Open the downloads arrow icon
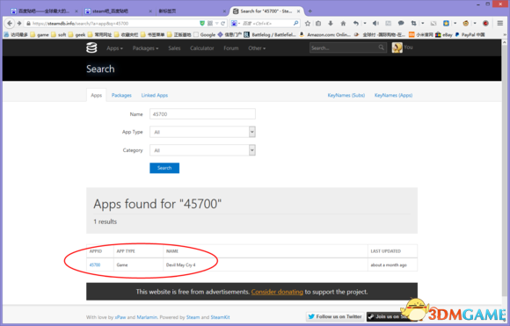 (331, 23)
